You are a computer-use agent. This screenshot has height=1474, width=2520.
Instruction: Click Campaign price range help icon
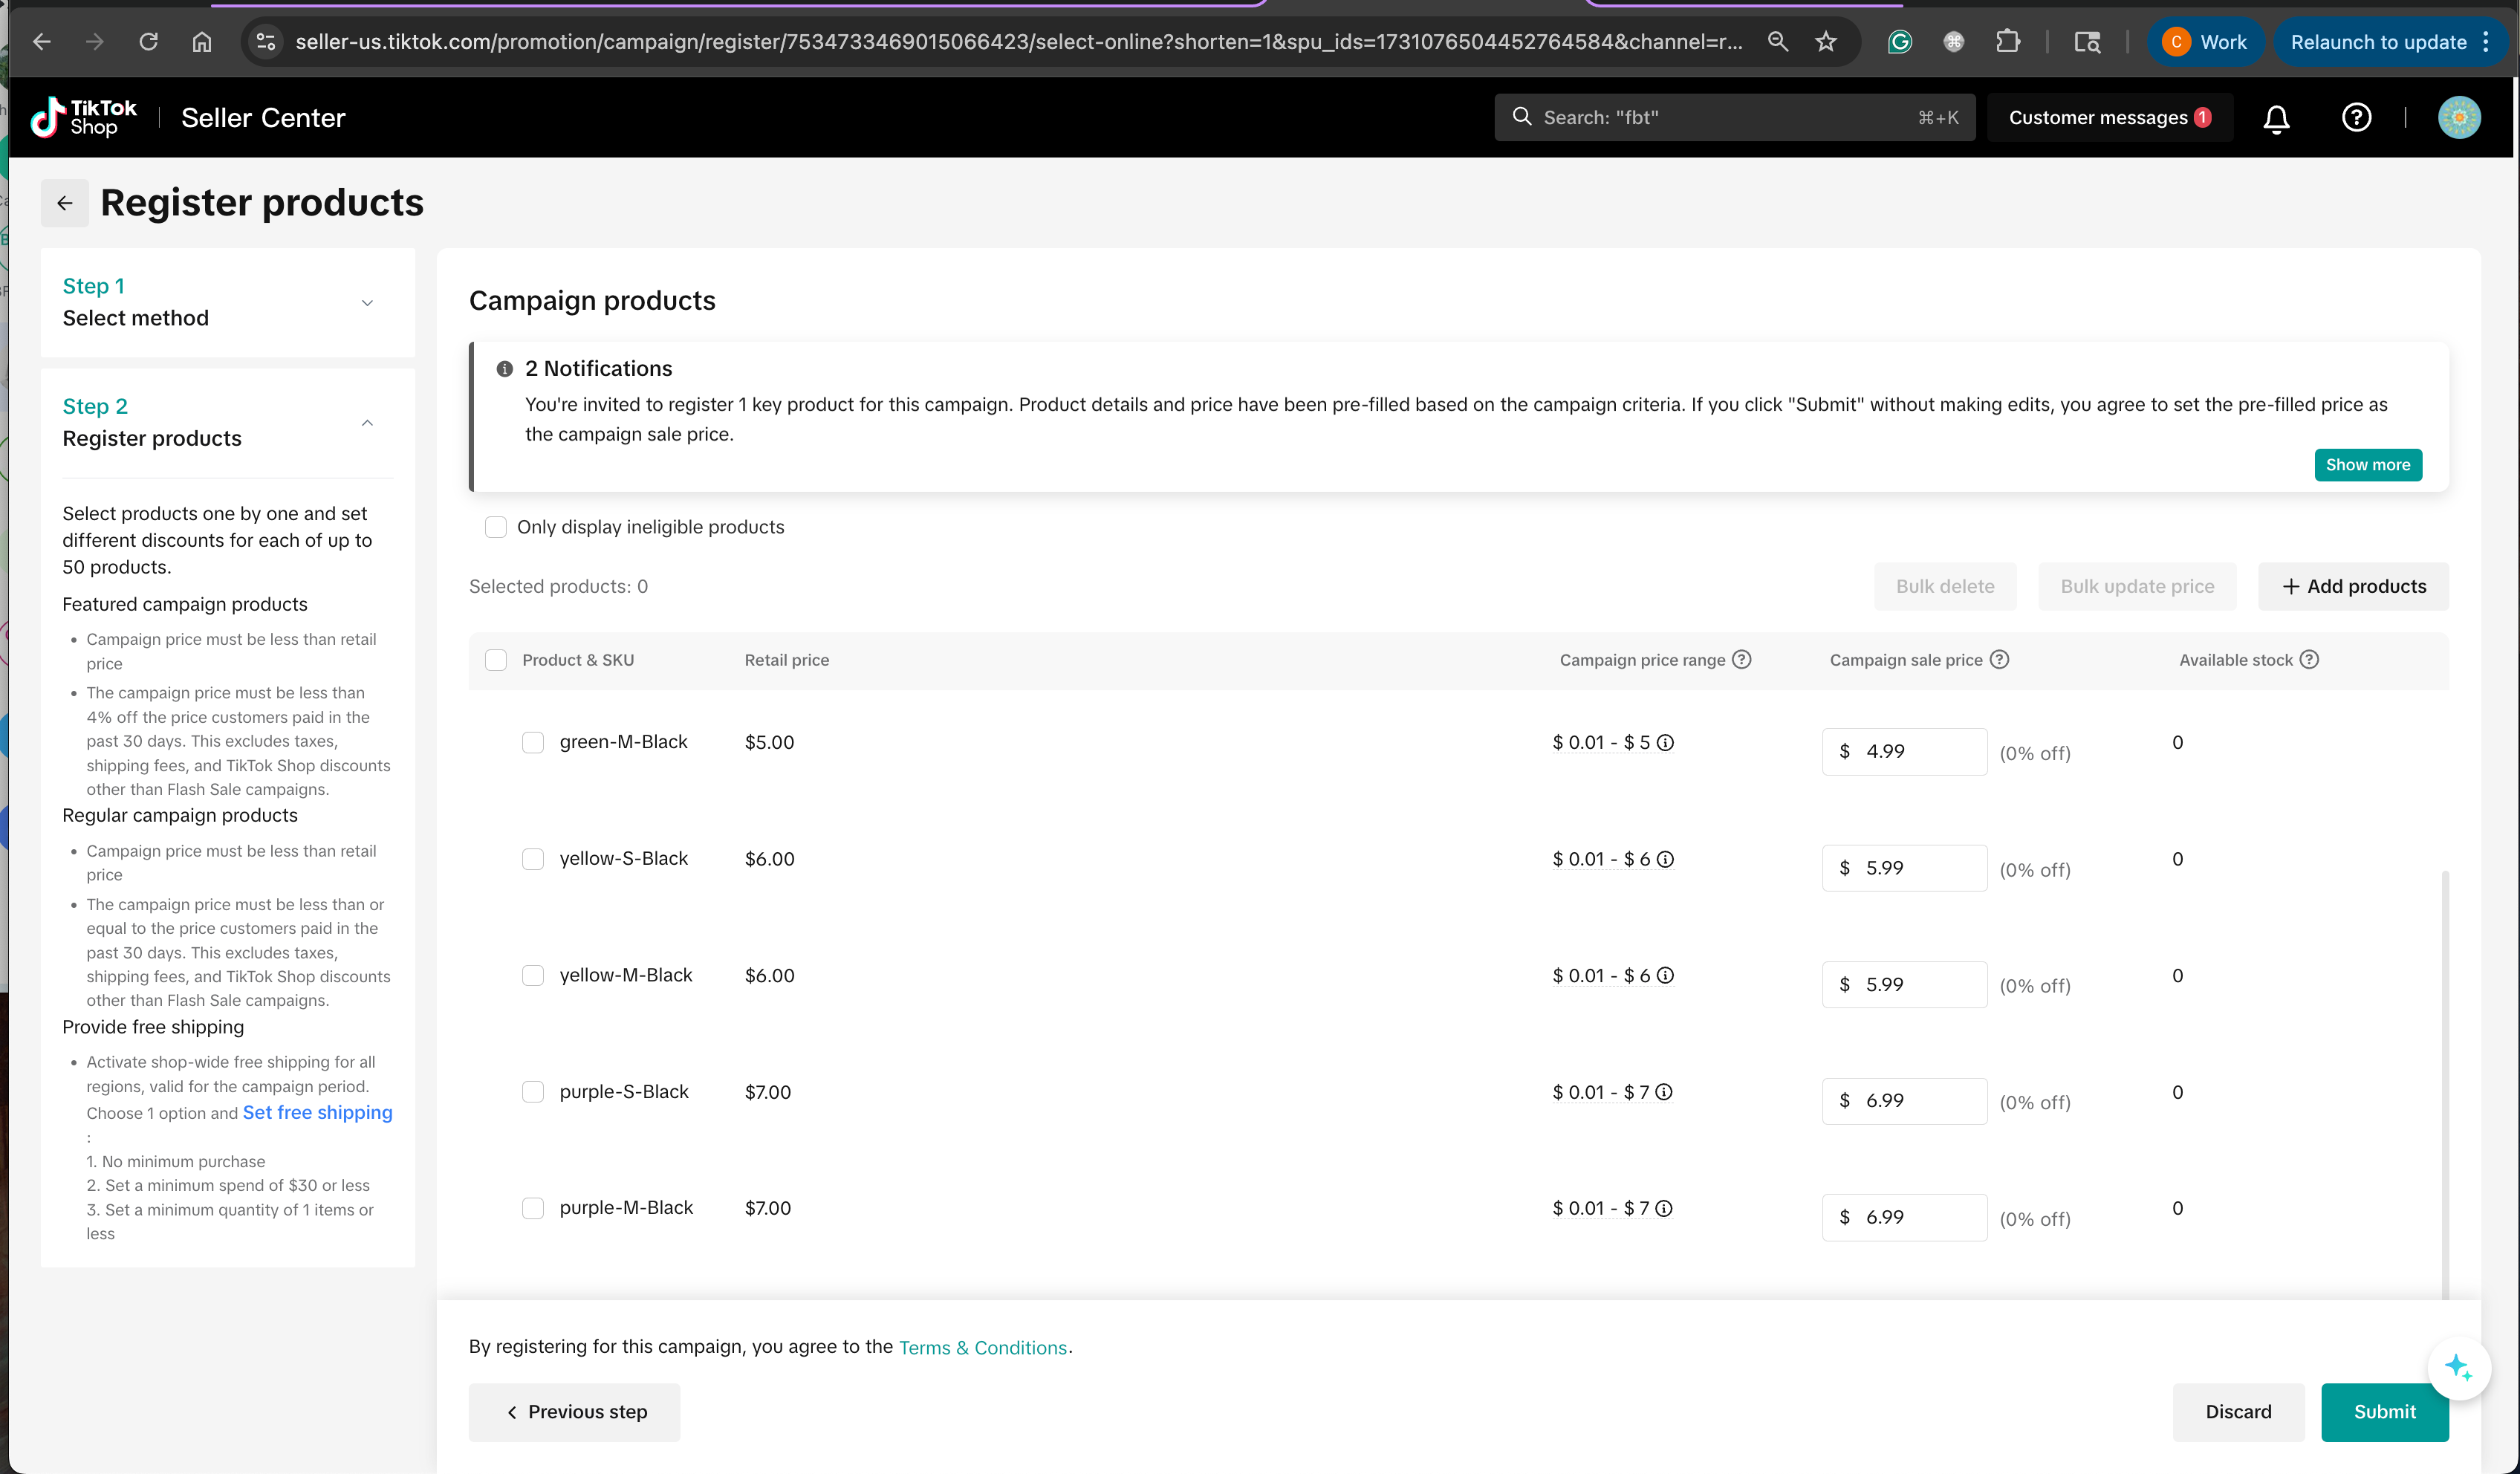(1741, 660)
